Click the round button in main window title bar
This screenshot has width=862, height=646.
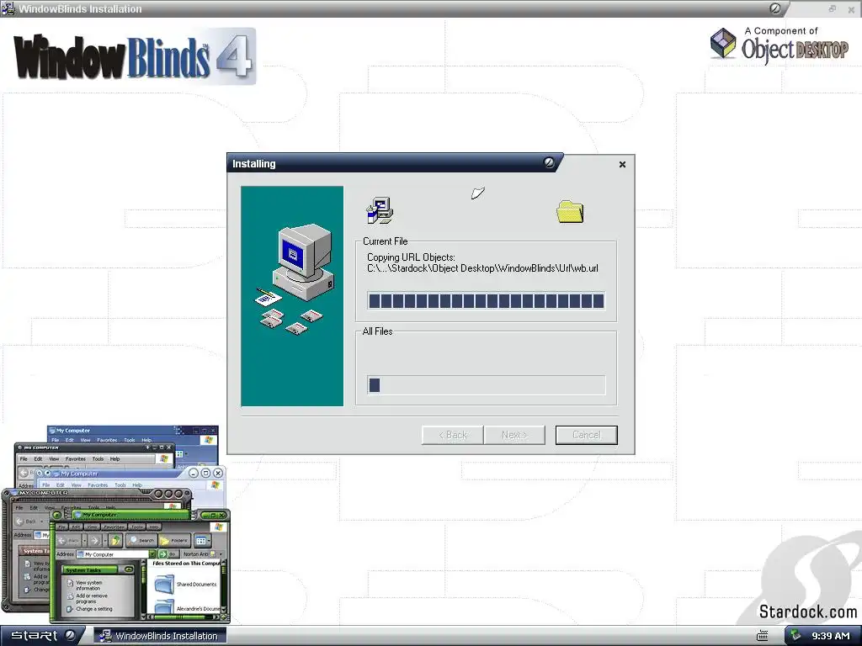pyautogui.click(x=775, y=8)
